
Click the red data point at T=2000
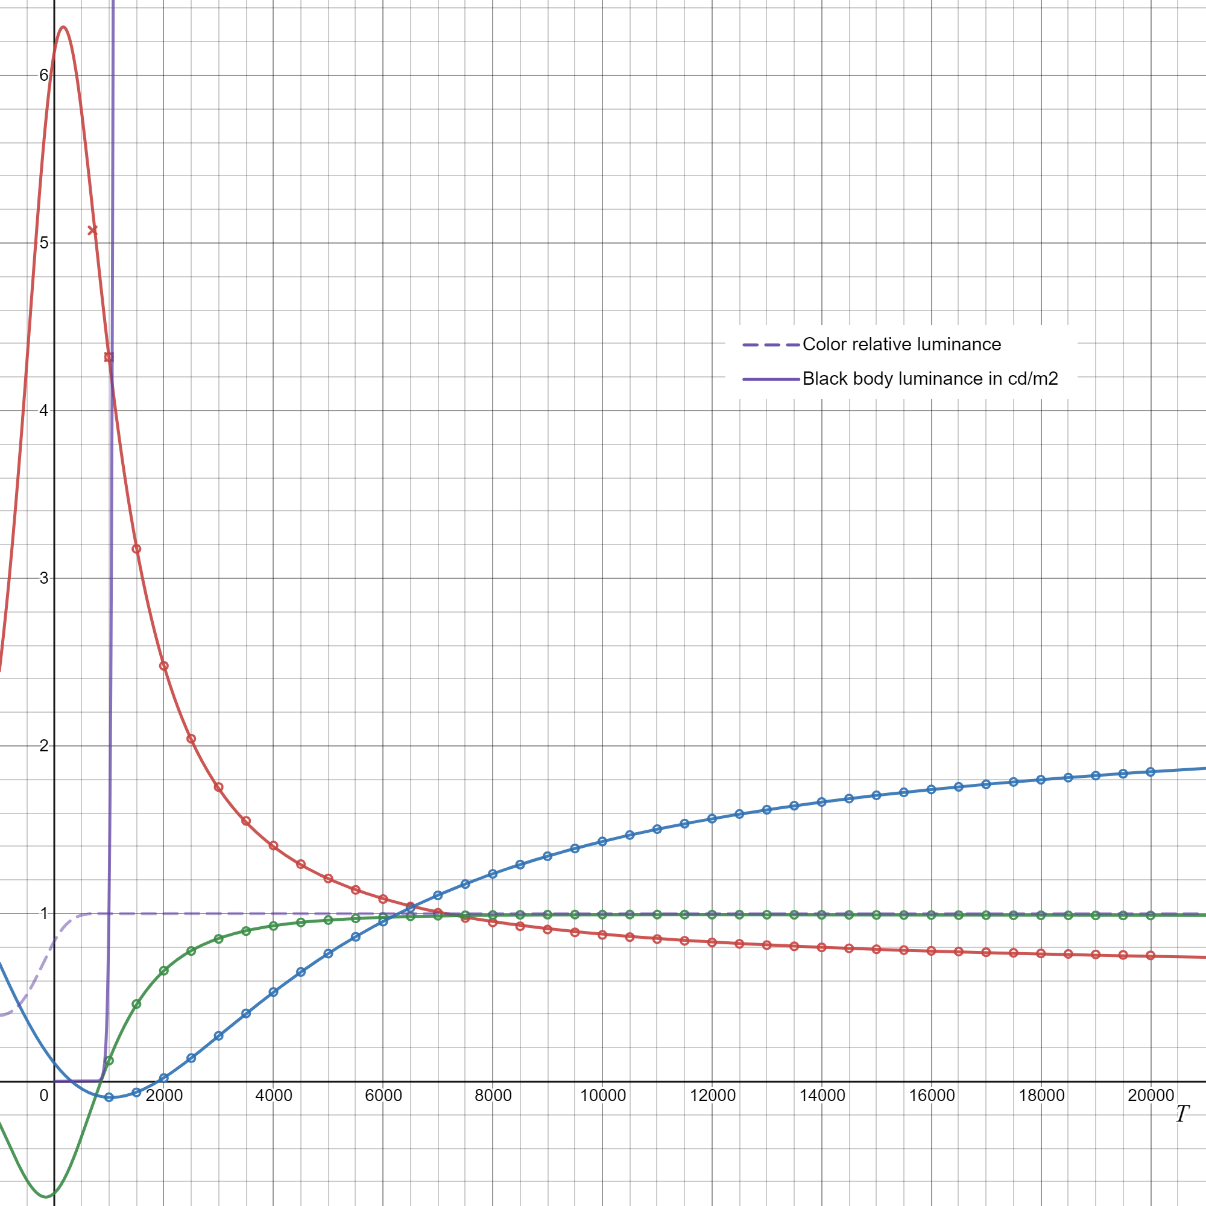164,666
